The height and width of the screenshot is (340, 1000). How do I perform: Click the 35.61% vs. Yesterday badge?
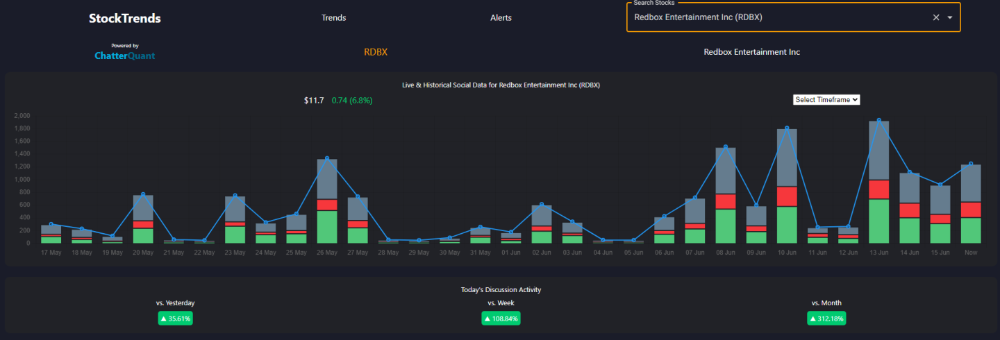tap(176, 318)
